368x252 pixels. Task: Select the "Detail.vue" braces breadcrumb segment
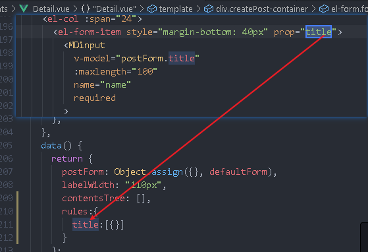[115, 9]
